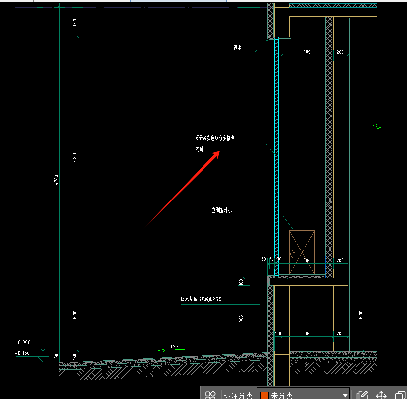Select the air conditioner unit box symbol

pyautogui.click(x=302, y=252)
